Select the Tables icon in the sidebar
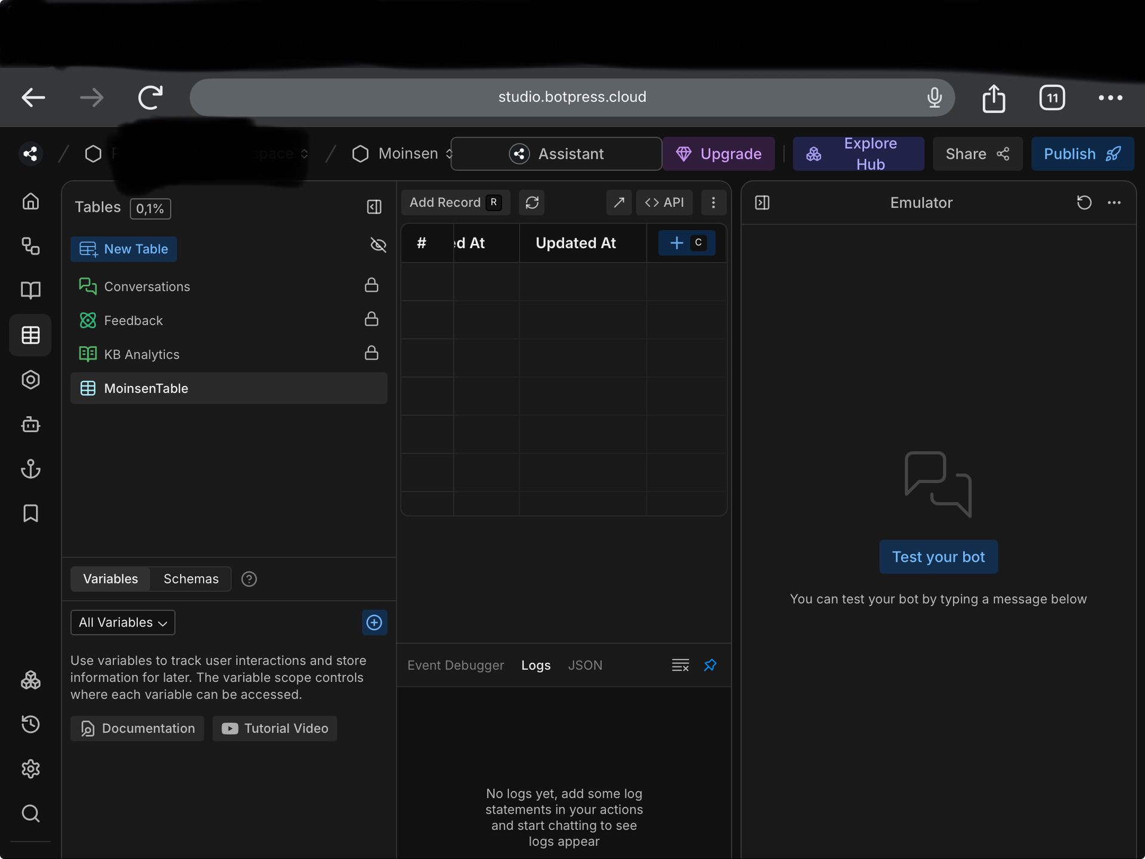 (x=30, y=335)
